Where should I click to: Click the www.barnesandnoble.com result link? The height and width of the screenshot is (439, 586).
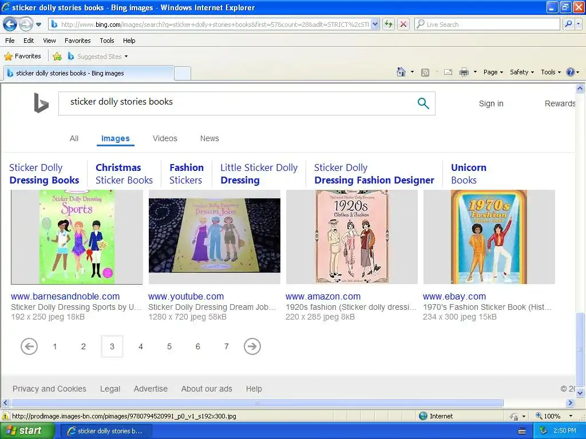(x=65, y=297)
